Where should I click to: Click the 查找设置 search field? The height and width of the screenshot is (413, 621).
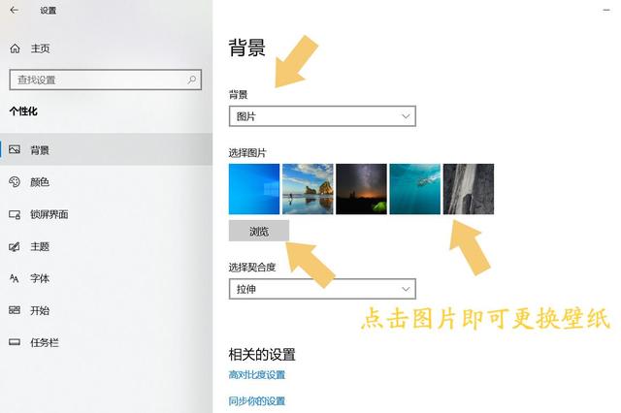[x=106, y=79]
